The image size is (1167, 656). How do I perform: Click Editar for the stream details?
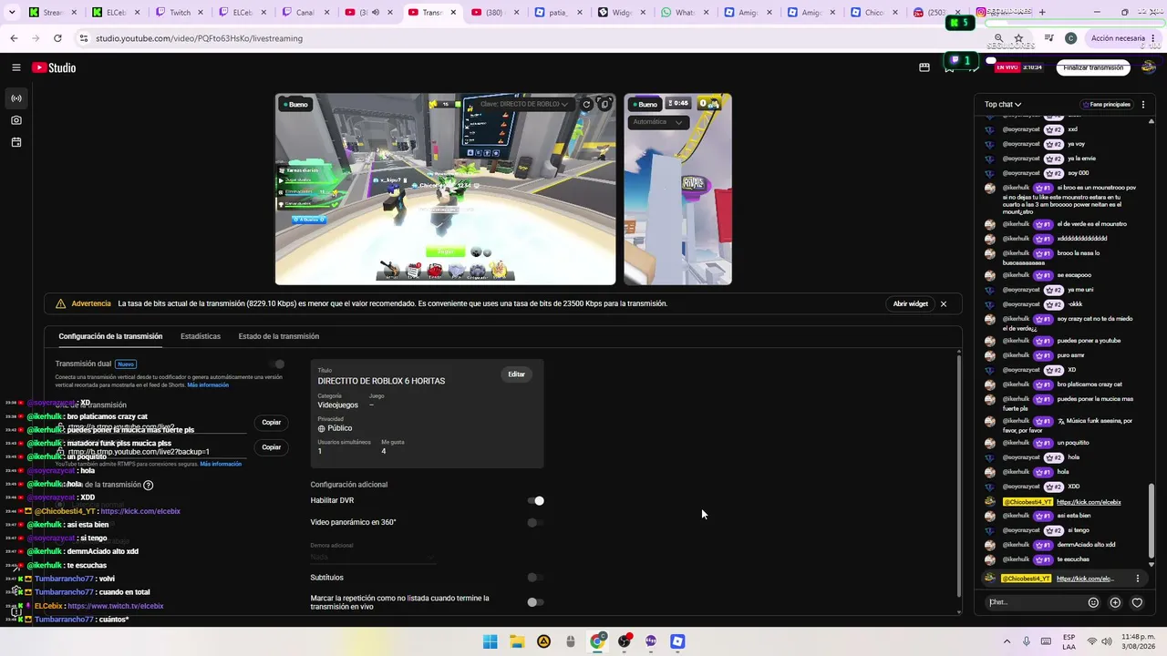tap(516, 374)
